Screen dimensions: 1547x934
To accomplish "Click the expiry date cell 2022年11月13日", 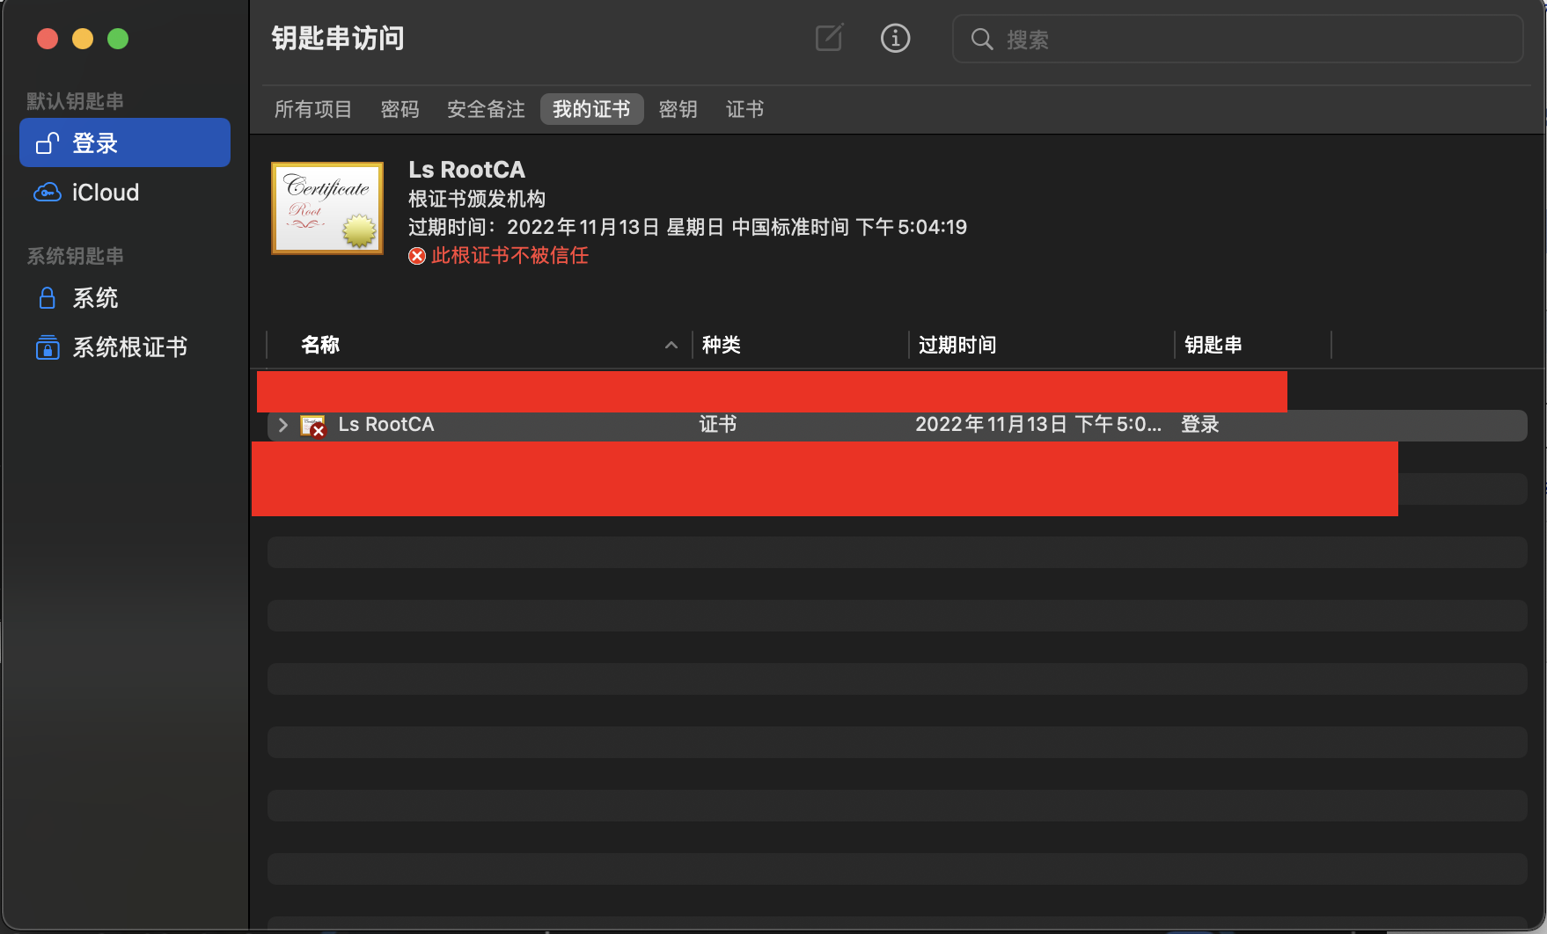I will pyautogui.click(x=1038, y=425).
